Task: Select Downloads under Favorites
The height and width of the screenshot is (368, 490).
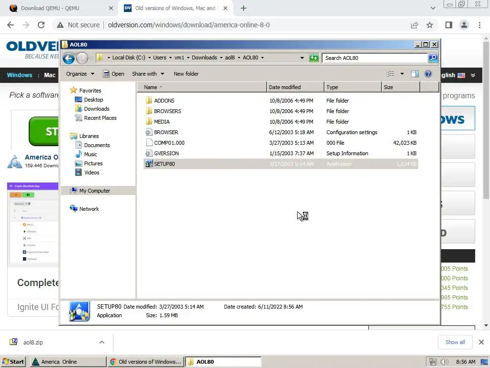Action: [97, 109]
